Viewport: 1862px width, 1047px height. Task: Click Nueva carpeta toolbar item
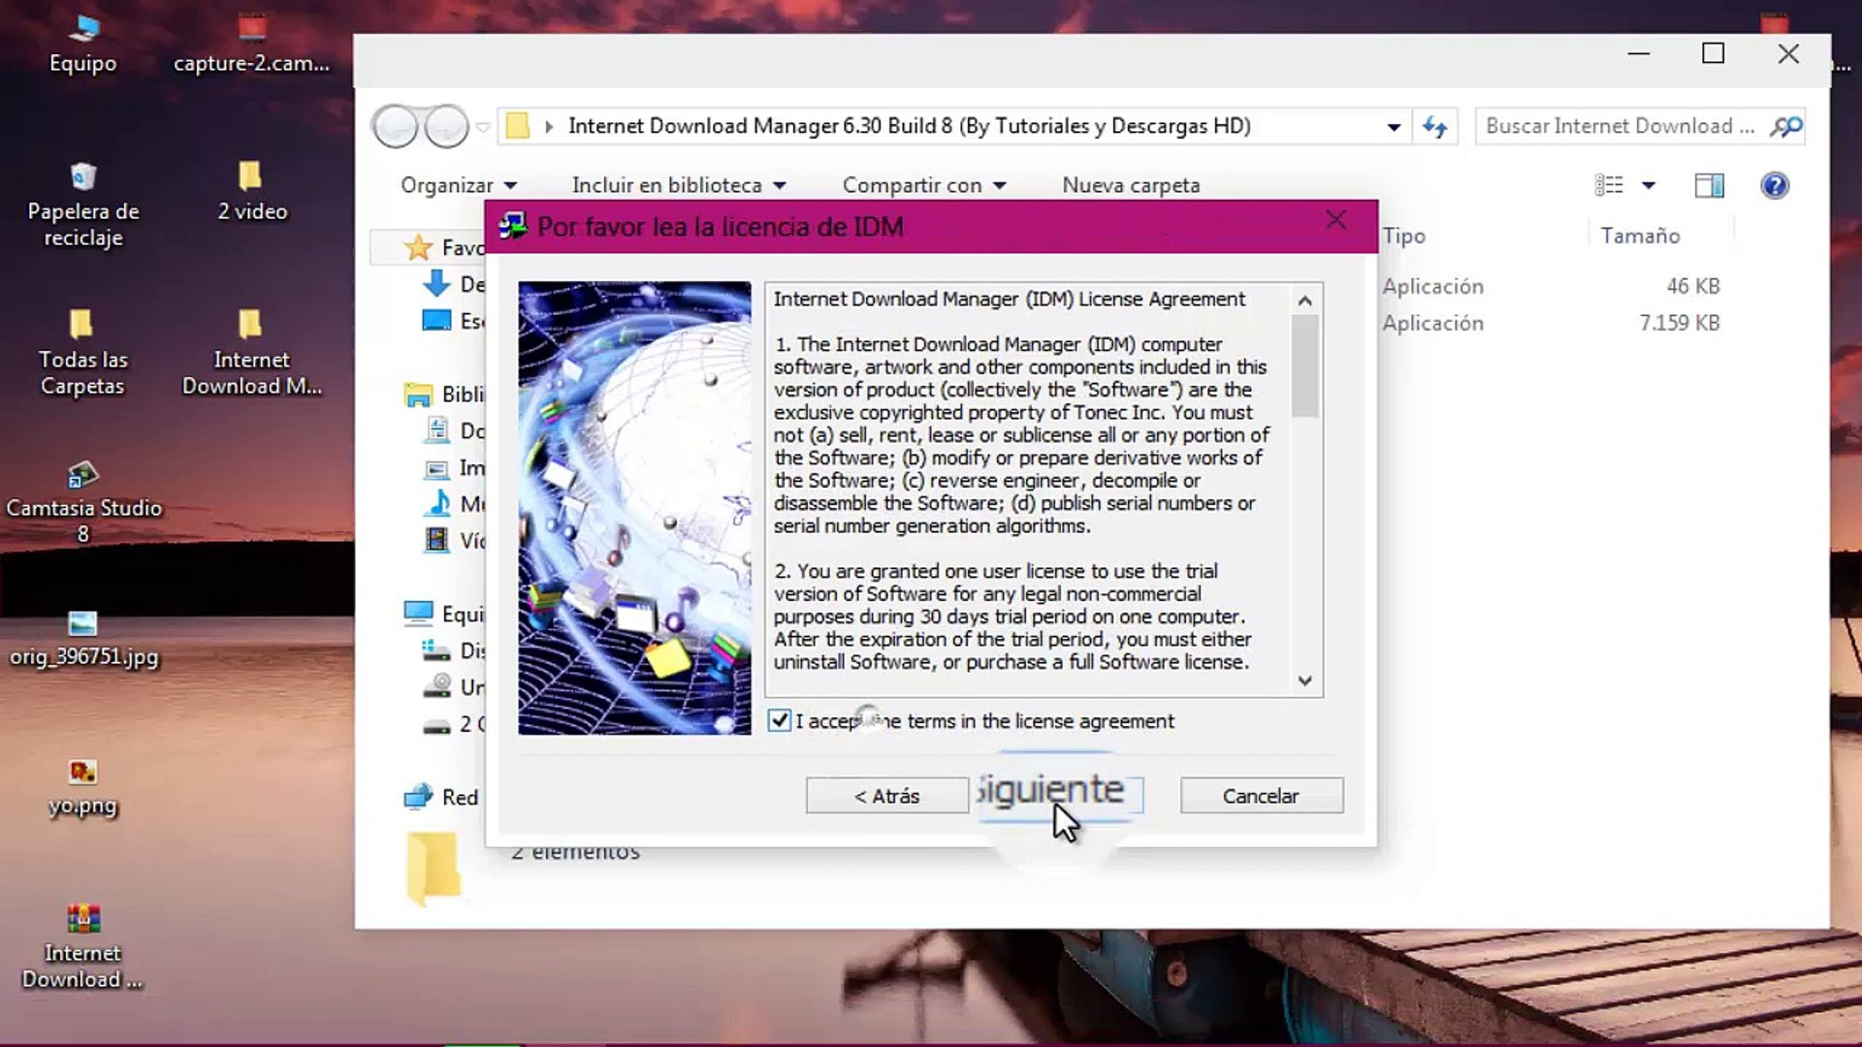[x=1131, y=185]
